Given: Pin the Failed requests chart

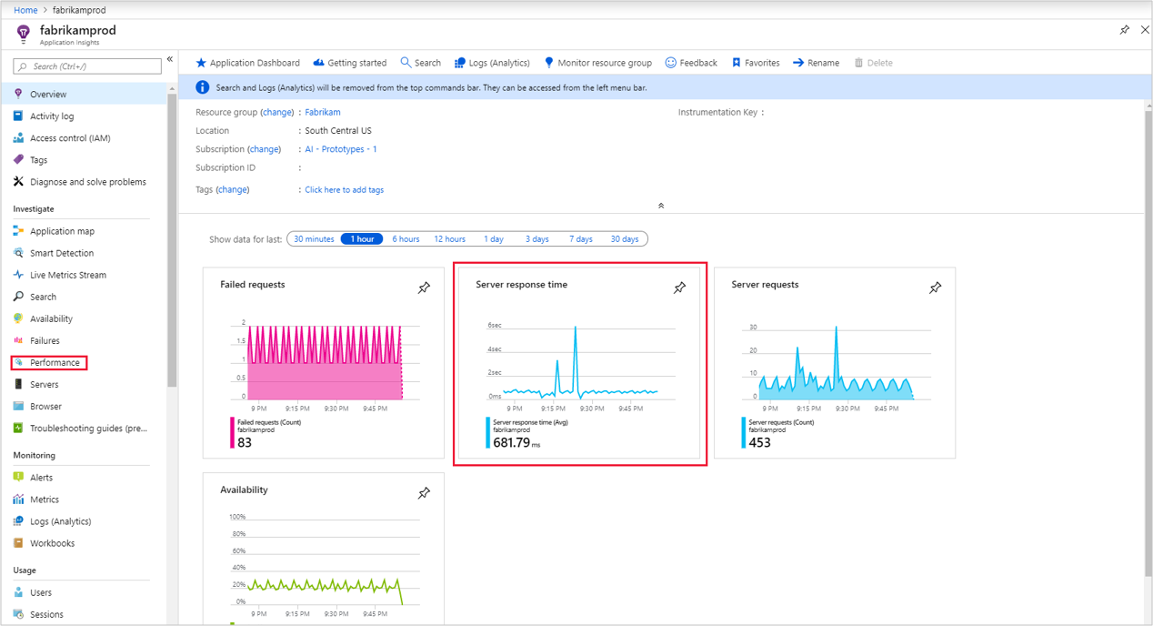Looking at the screenshot, I should click(x=424, y=288).
